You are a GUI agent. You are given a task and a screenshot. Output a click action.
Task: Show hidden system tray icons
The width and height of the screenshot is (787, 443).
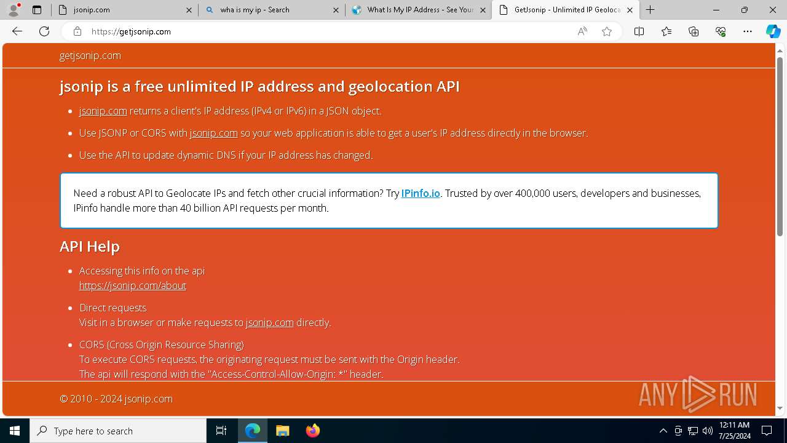coord(663,431)
